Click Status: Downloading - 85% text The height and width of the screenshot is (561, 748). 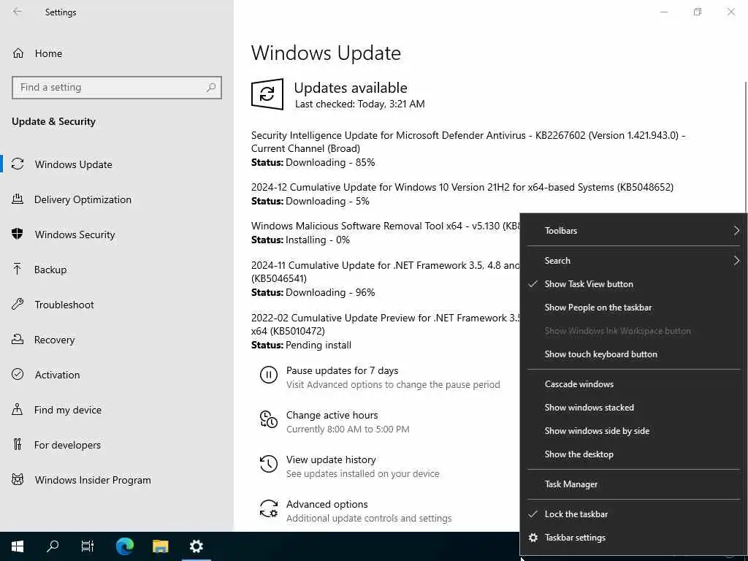313,162
